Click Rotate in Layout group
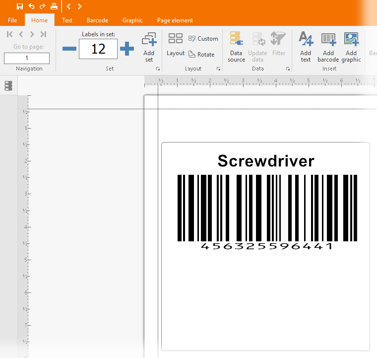 (x=201, y=55)
